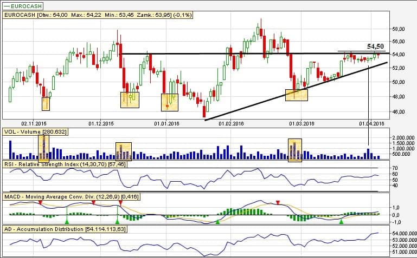This screenshot has height=258, width=417.
Task: Click the rightmost green MACD buy arrow
Action: click(x=341, y=221)
